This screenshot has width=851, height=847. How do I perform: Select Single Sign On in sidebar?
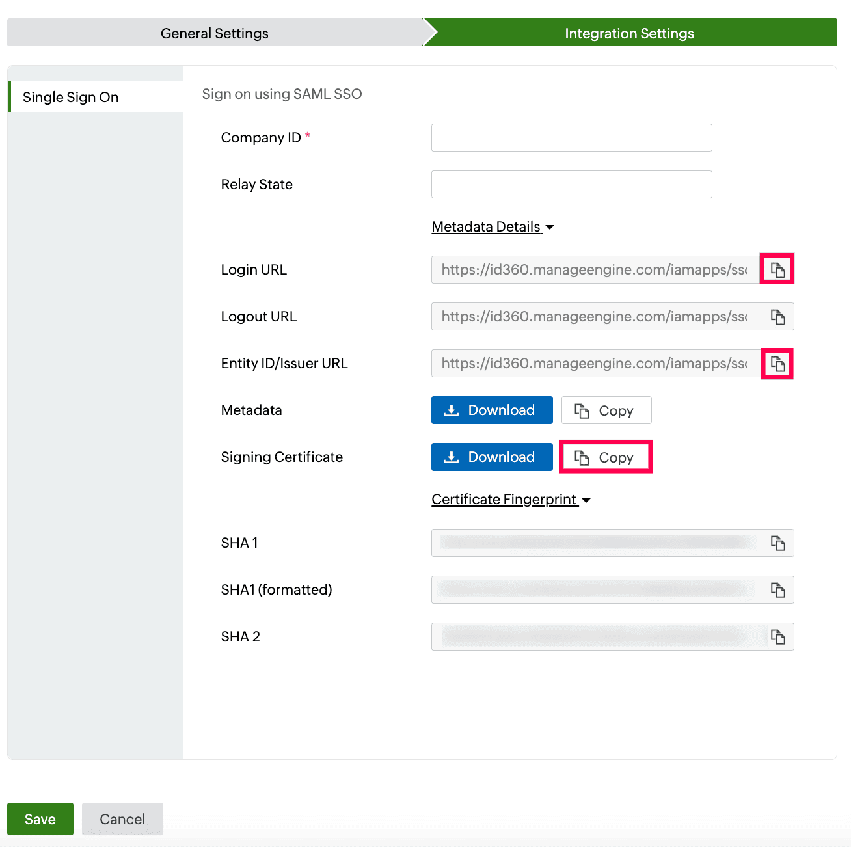(x=96, y=97)
